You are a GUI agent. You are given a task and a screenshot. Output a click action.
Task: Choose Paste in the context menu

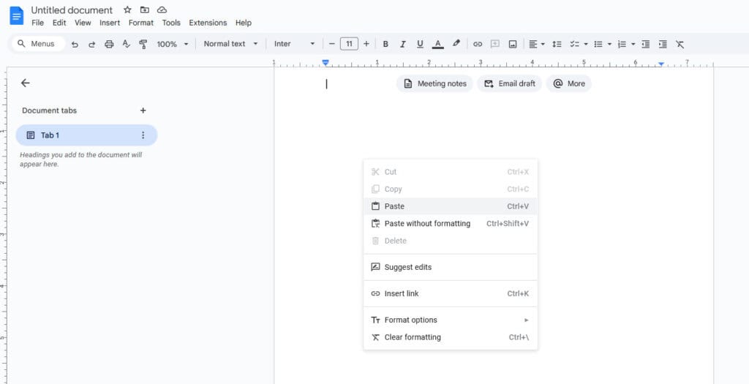pyautogui.click(x=451, y=206)
